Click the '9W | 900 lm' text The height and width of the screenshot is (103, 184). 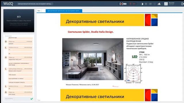(x=144, y=55)
